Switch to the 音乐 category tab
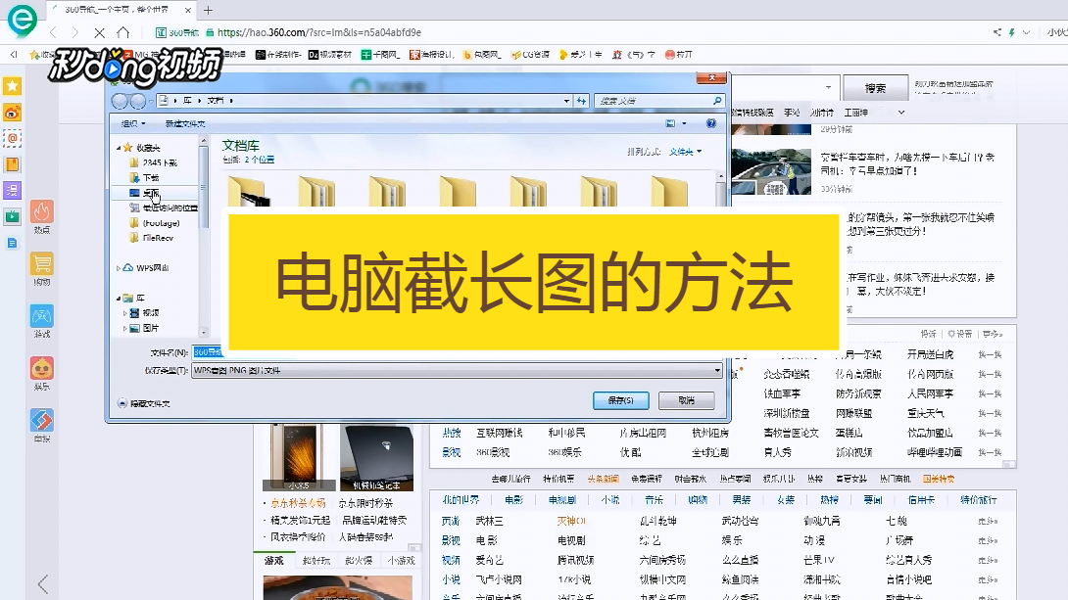 point(654,500)
